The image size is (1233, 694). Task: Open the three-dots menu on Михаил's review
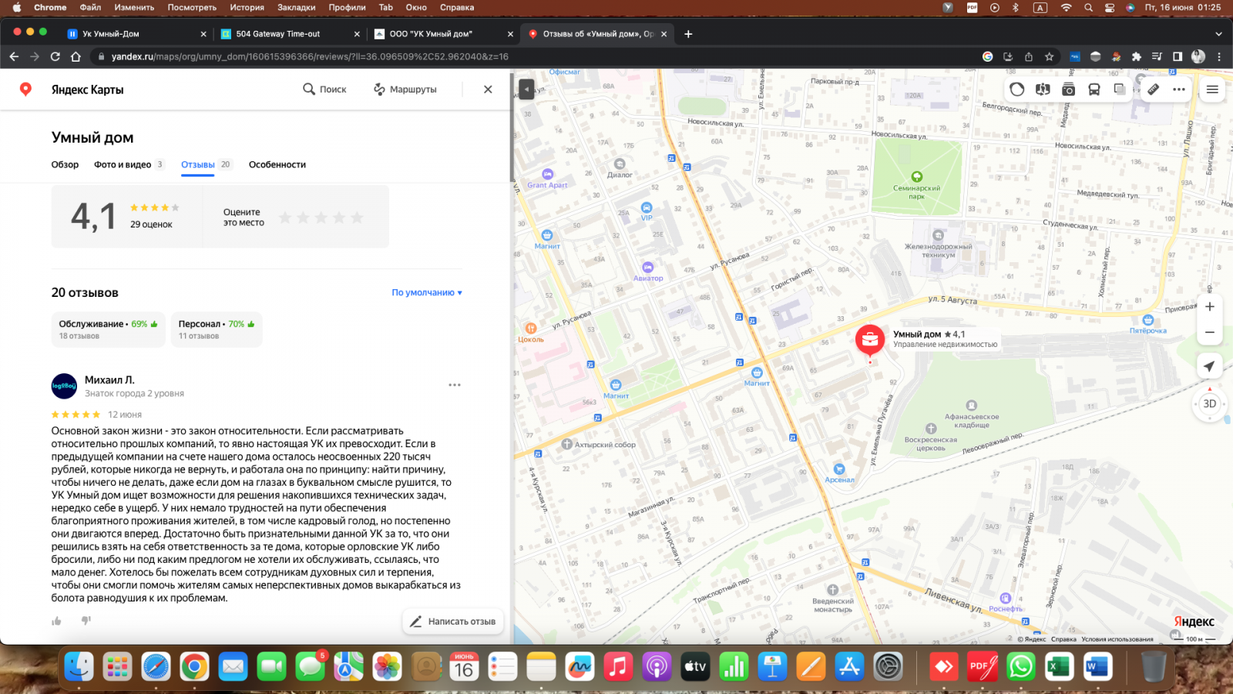pyautogui.click(x=455, y=385)
